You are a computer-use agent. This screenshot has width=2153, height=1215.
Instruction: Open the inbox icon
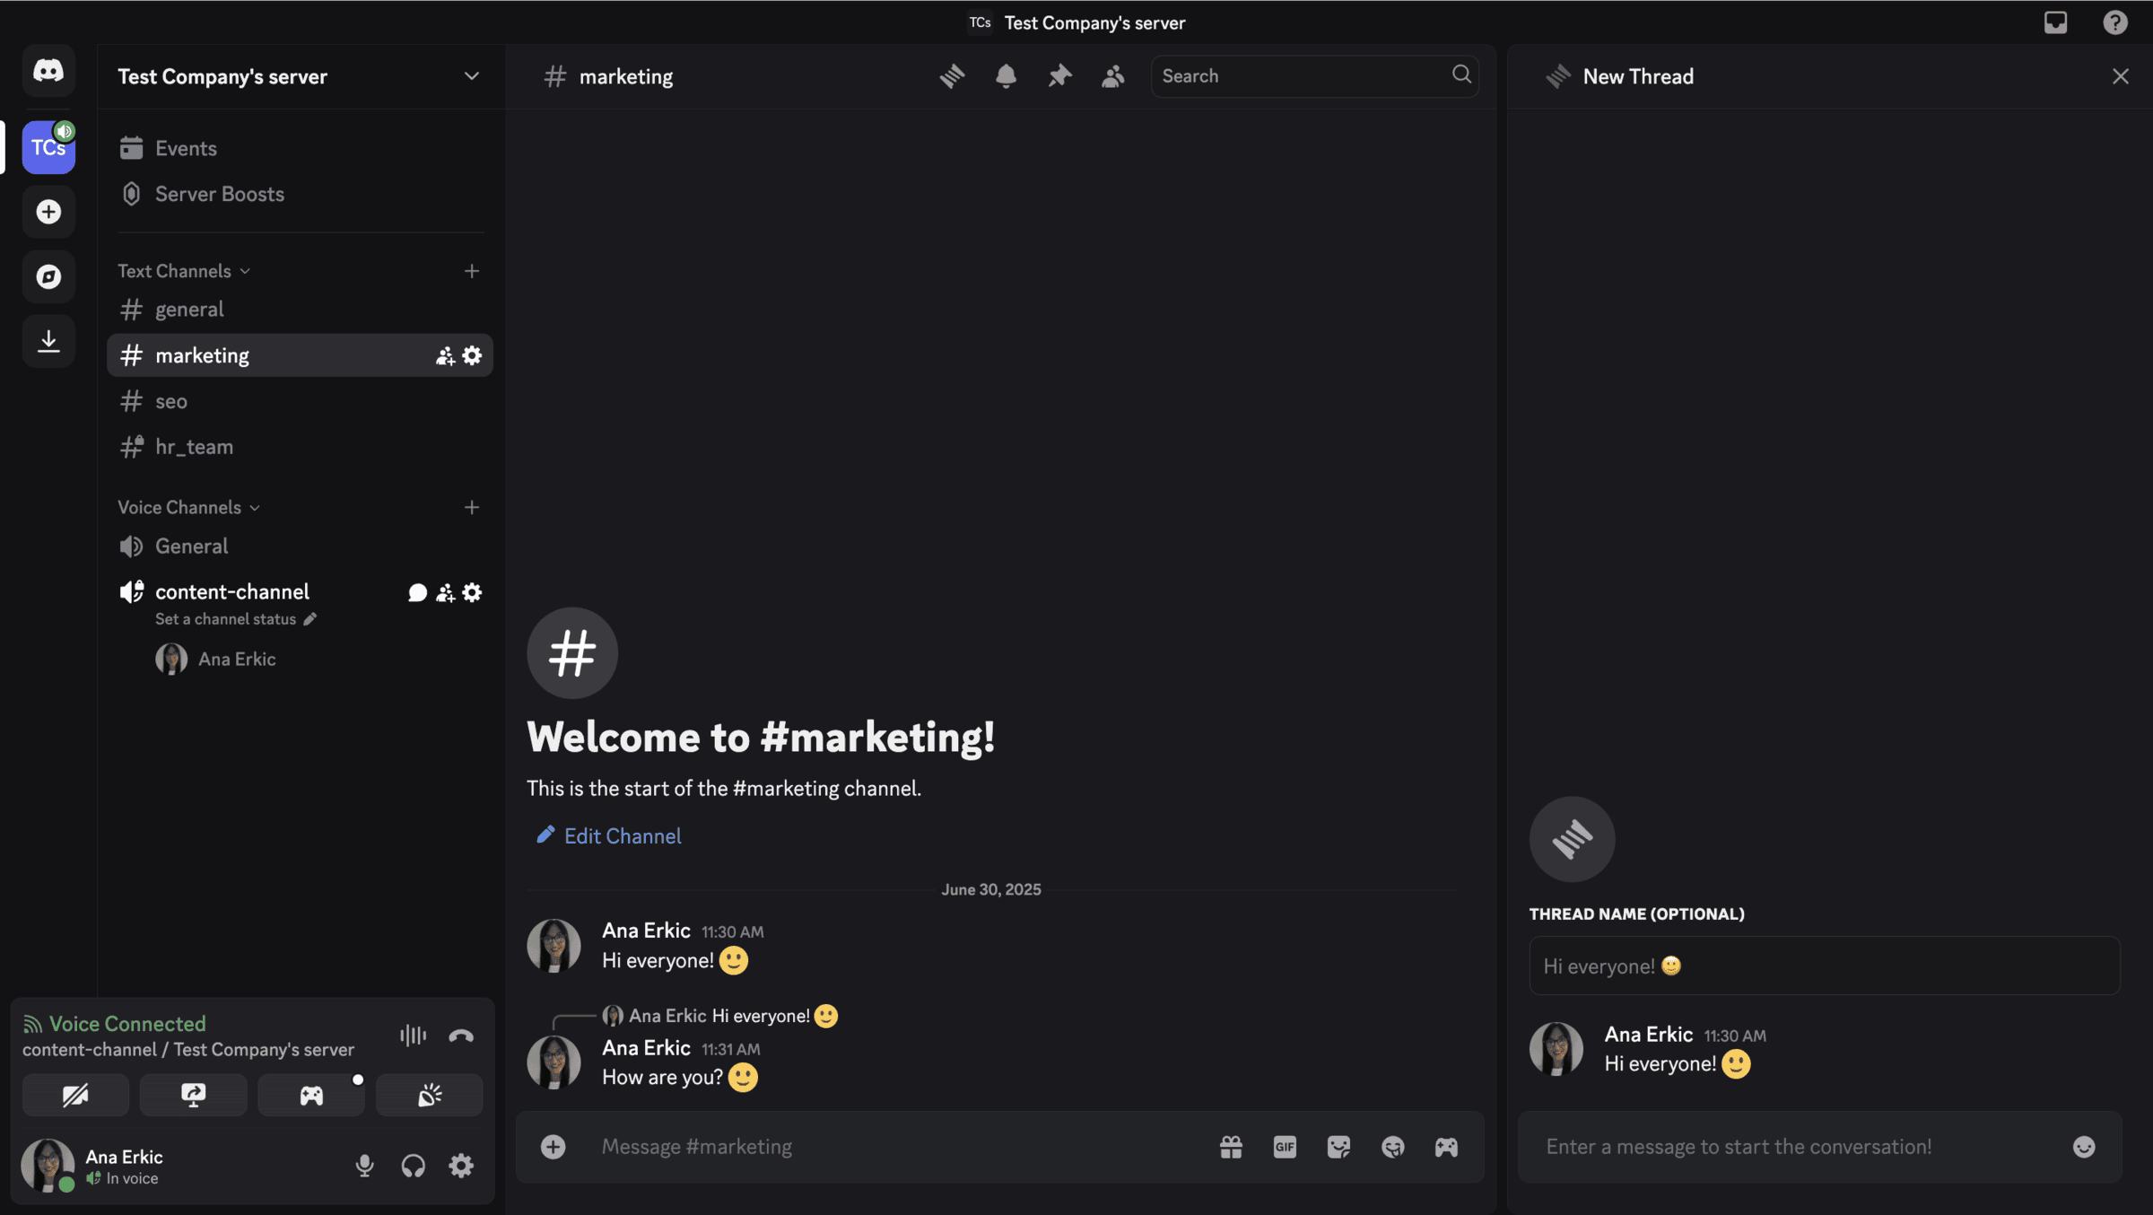2055,22
